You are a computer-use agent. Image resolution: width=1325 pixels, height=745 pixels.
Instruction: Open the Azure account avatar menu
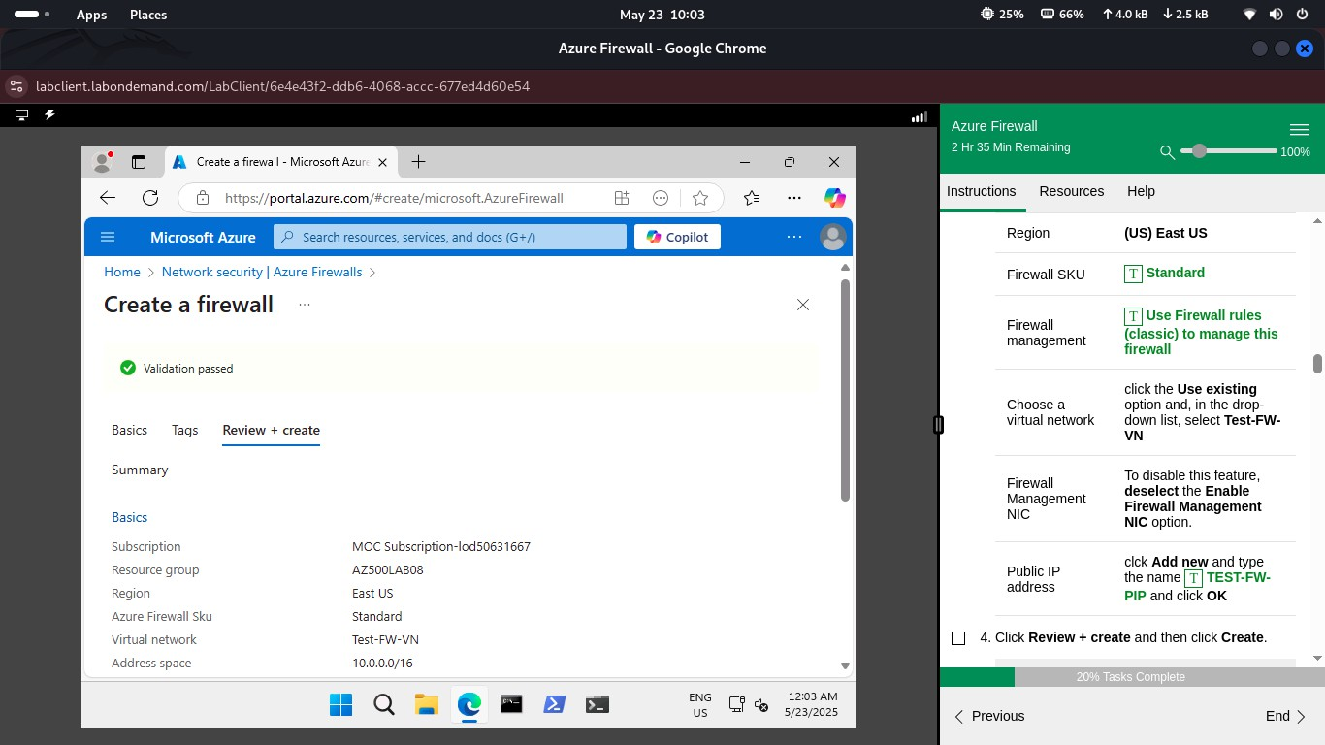pos(832,236)
